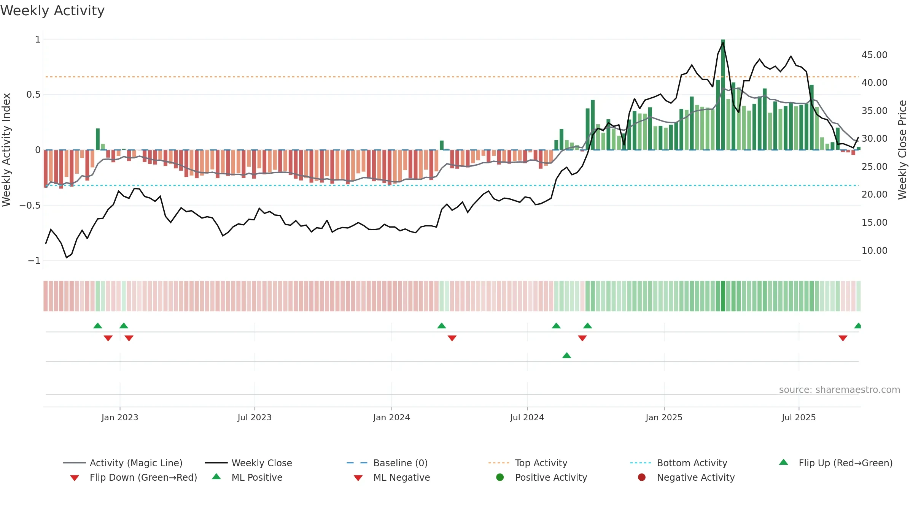Click the Negative Activity red circle in legend
This screenshot has width=913, height=513.
point(642,477)
